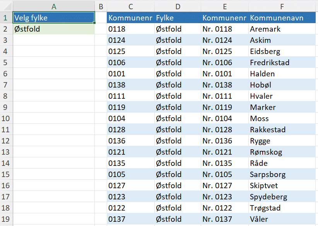Click the cell containing Sarpsborg

(x=282, y=174)
